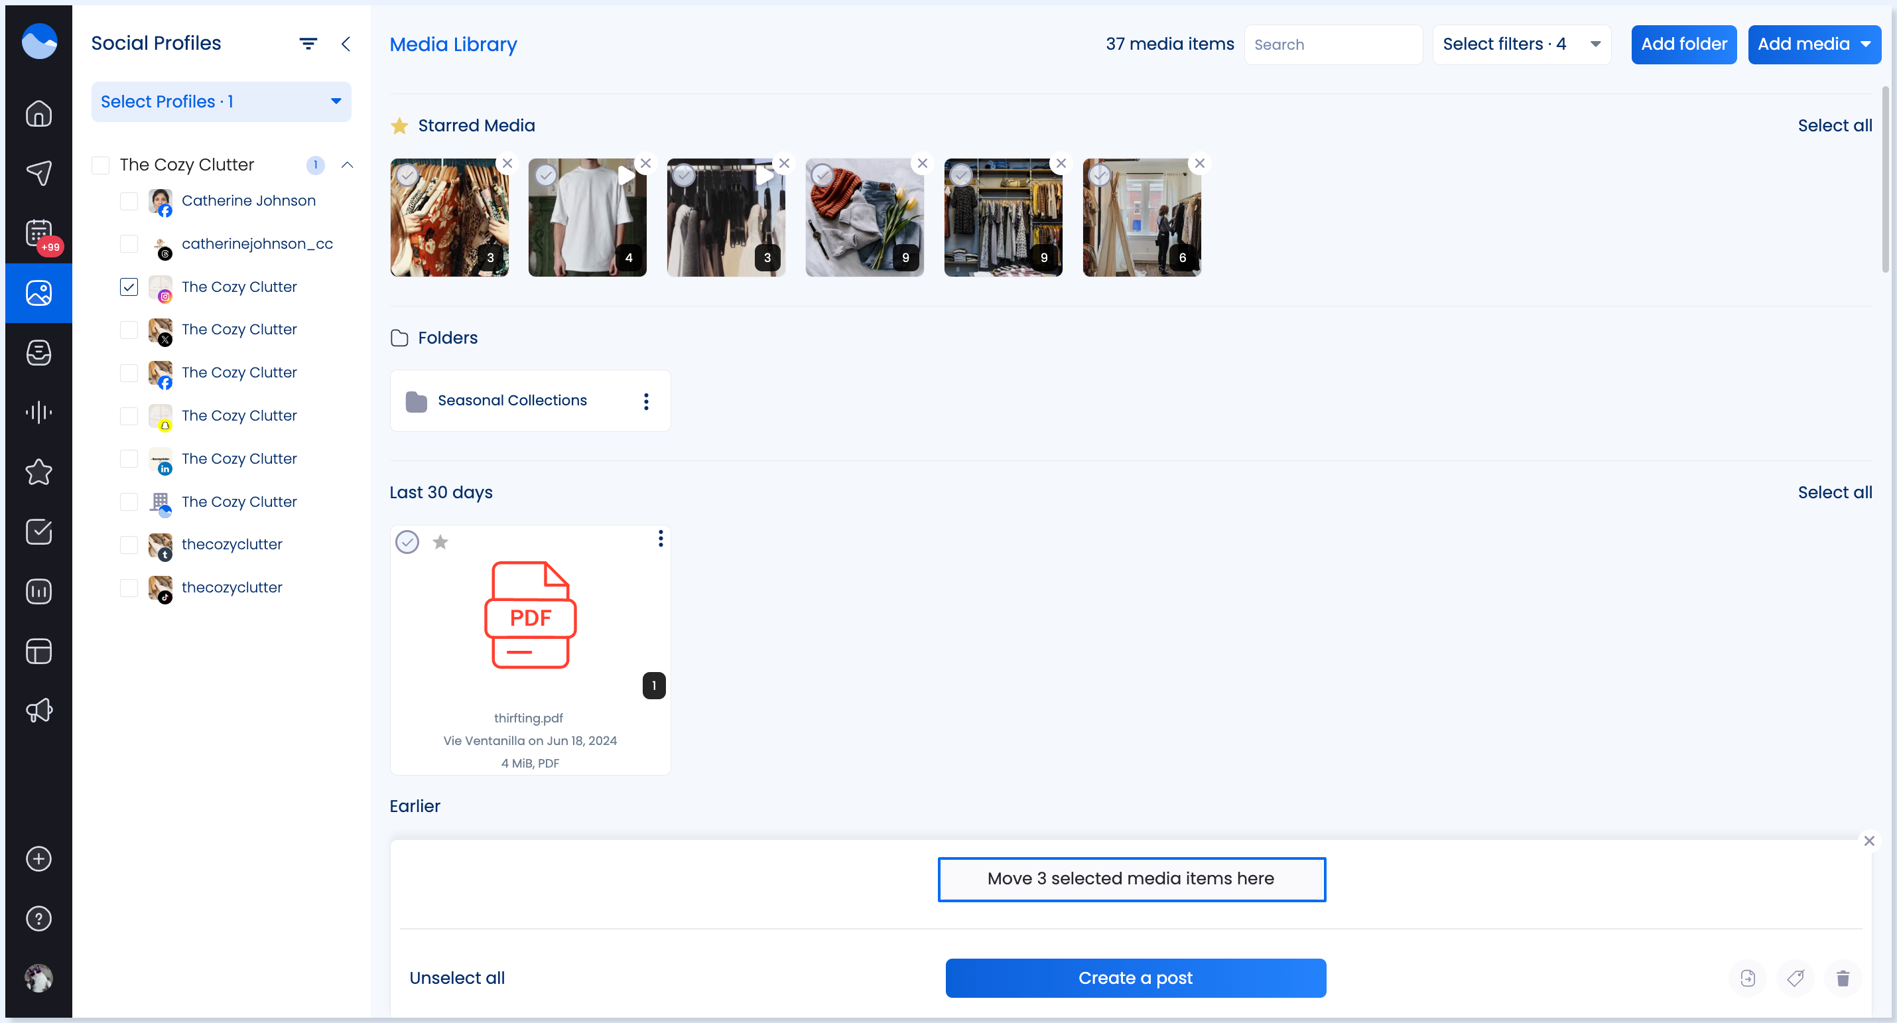Close the selection action bar
The image size is (1897, 1023).
[1869, 841]
